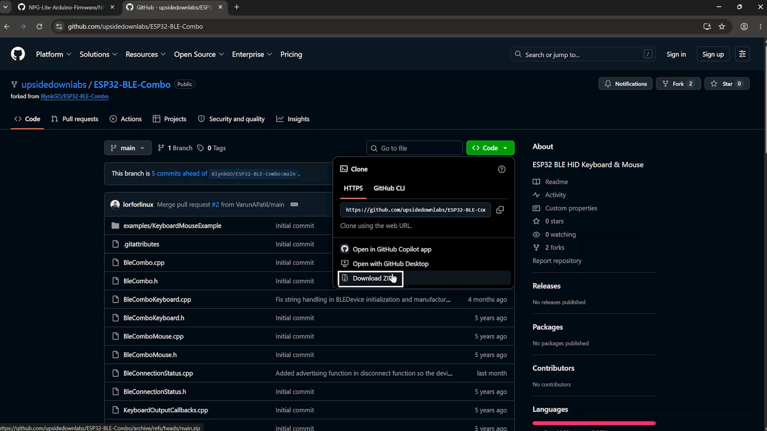Go back with the browser back arrow

pyautogui.click(x=7, y=26)
